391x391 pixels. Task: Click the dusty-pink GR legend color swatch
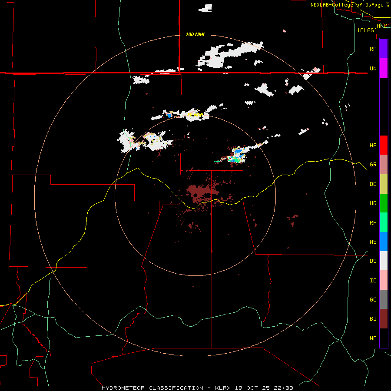384,164
